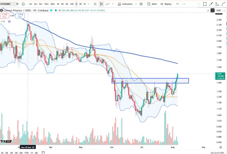Screen dimensions: 227x154
Task: Set date range to 6M
Action: (x=21, y=153)
